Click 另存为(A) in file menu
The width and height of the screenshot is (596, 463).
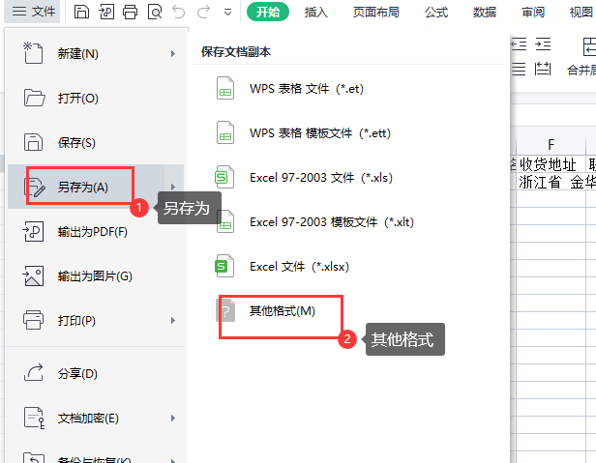(82, 187)
